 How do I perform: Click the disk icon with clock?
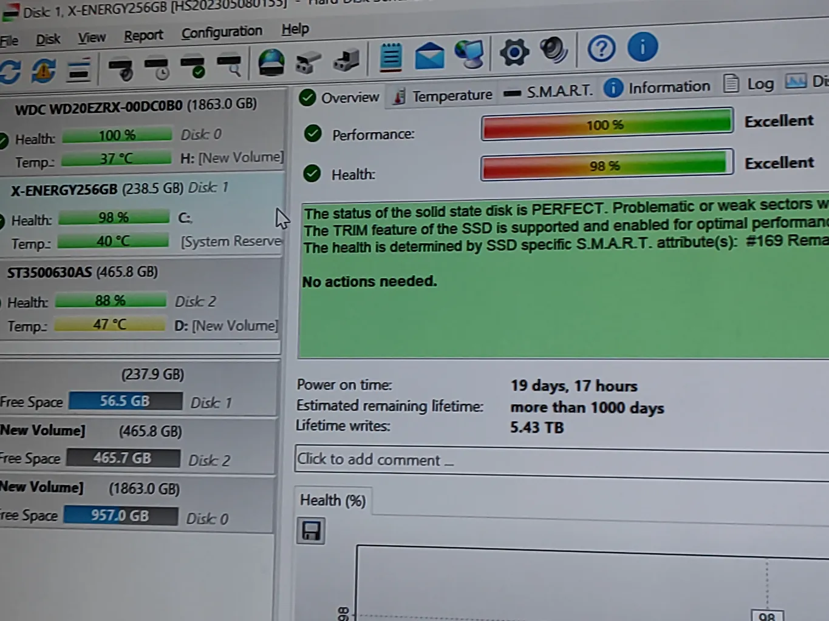pos(157,68)
